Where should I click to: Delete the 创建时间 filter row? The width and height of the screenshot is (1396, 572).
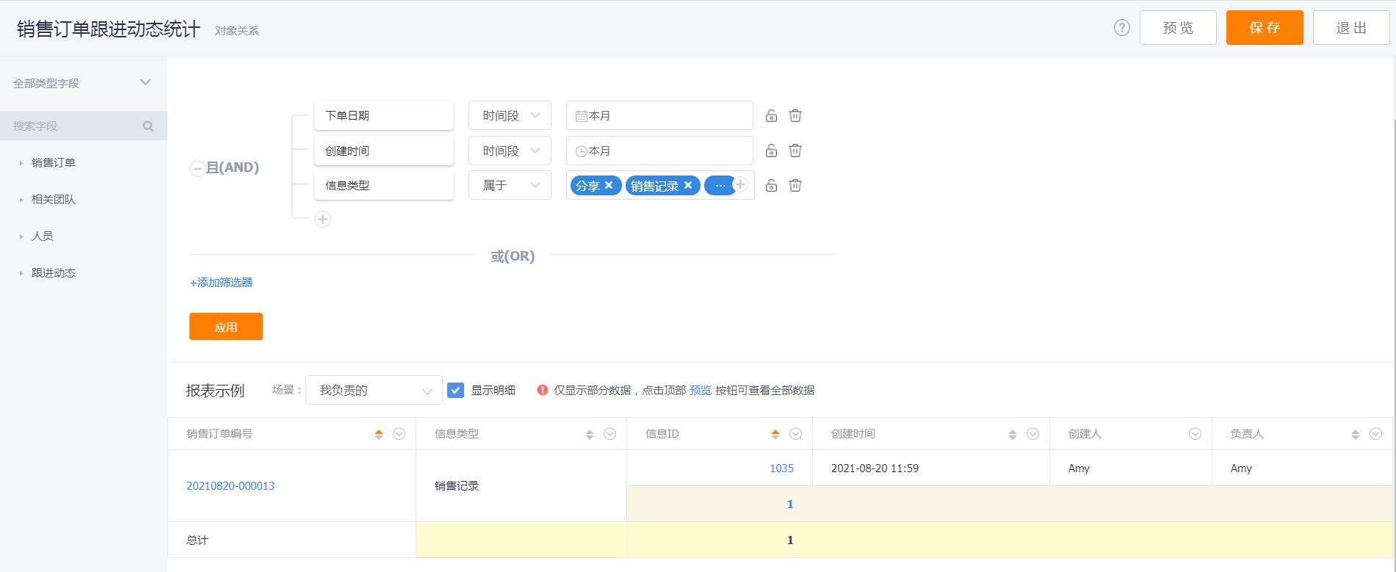point(795,151)
